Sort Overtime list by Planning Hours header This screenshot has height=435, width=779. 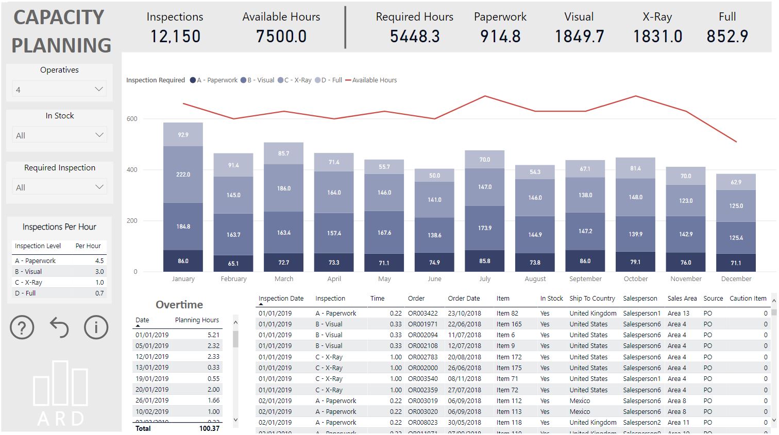click(197, 320)
